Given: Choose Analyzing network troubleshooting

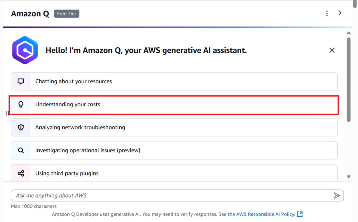Looking at the screenshot, I should click(174, 127).
